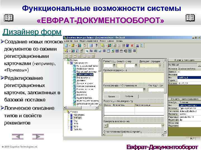Click the new document icon in first toolbar

(66, 45)
